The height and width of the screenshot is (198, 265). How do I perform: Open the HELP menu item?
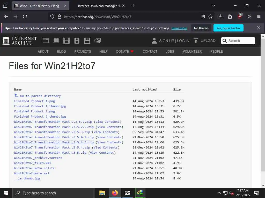[104, 51]
